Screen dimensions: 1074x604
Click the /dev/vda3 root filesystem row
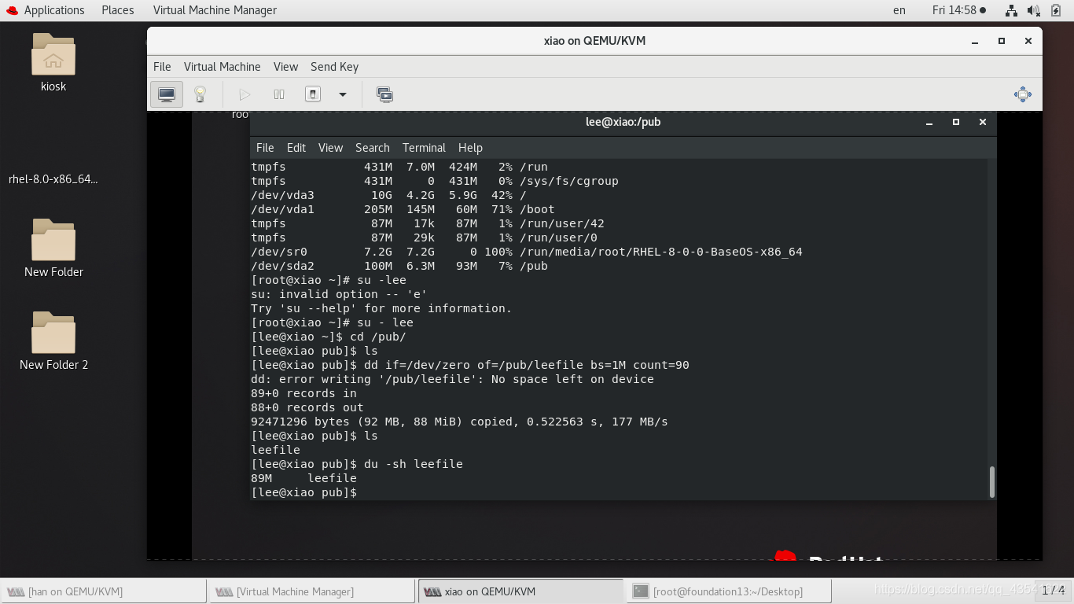tap(388, 195)
